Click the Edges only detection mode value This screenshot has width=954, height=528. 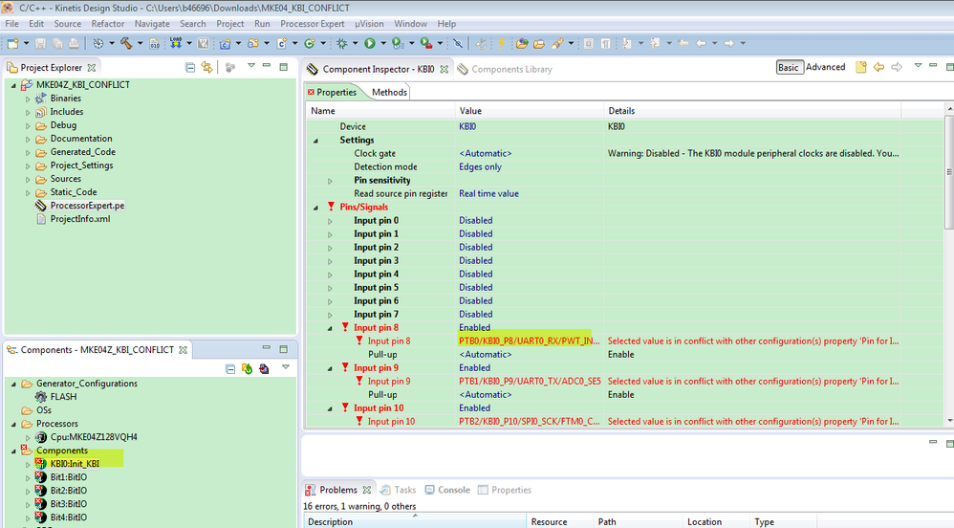click(480, 166)
